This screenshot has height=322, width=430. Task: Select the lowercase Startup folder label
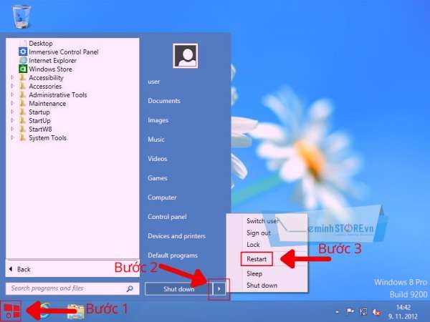39,112
